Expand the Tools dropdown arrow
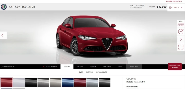 pos(182,7)
